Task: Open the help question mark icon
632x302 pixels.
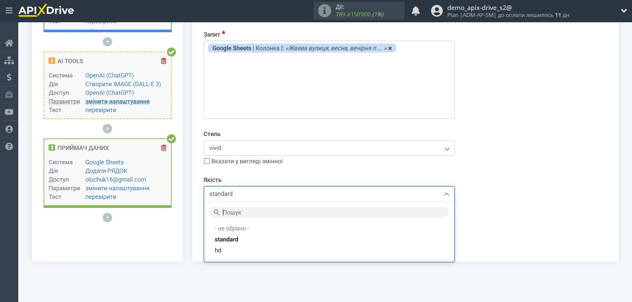Action: 9,147
